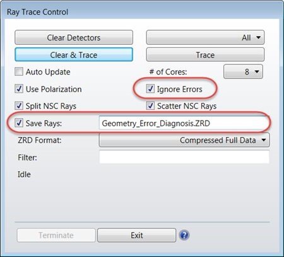Expand the # of Cores dropdown
The image size is (284, 257).
(243, 71)
